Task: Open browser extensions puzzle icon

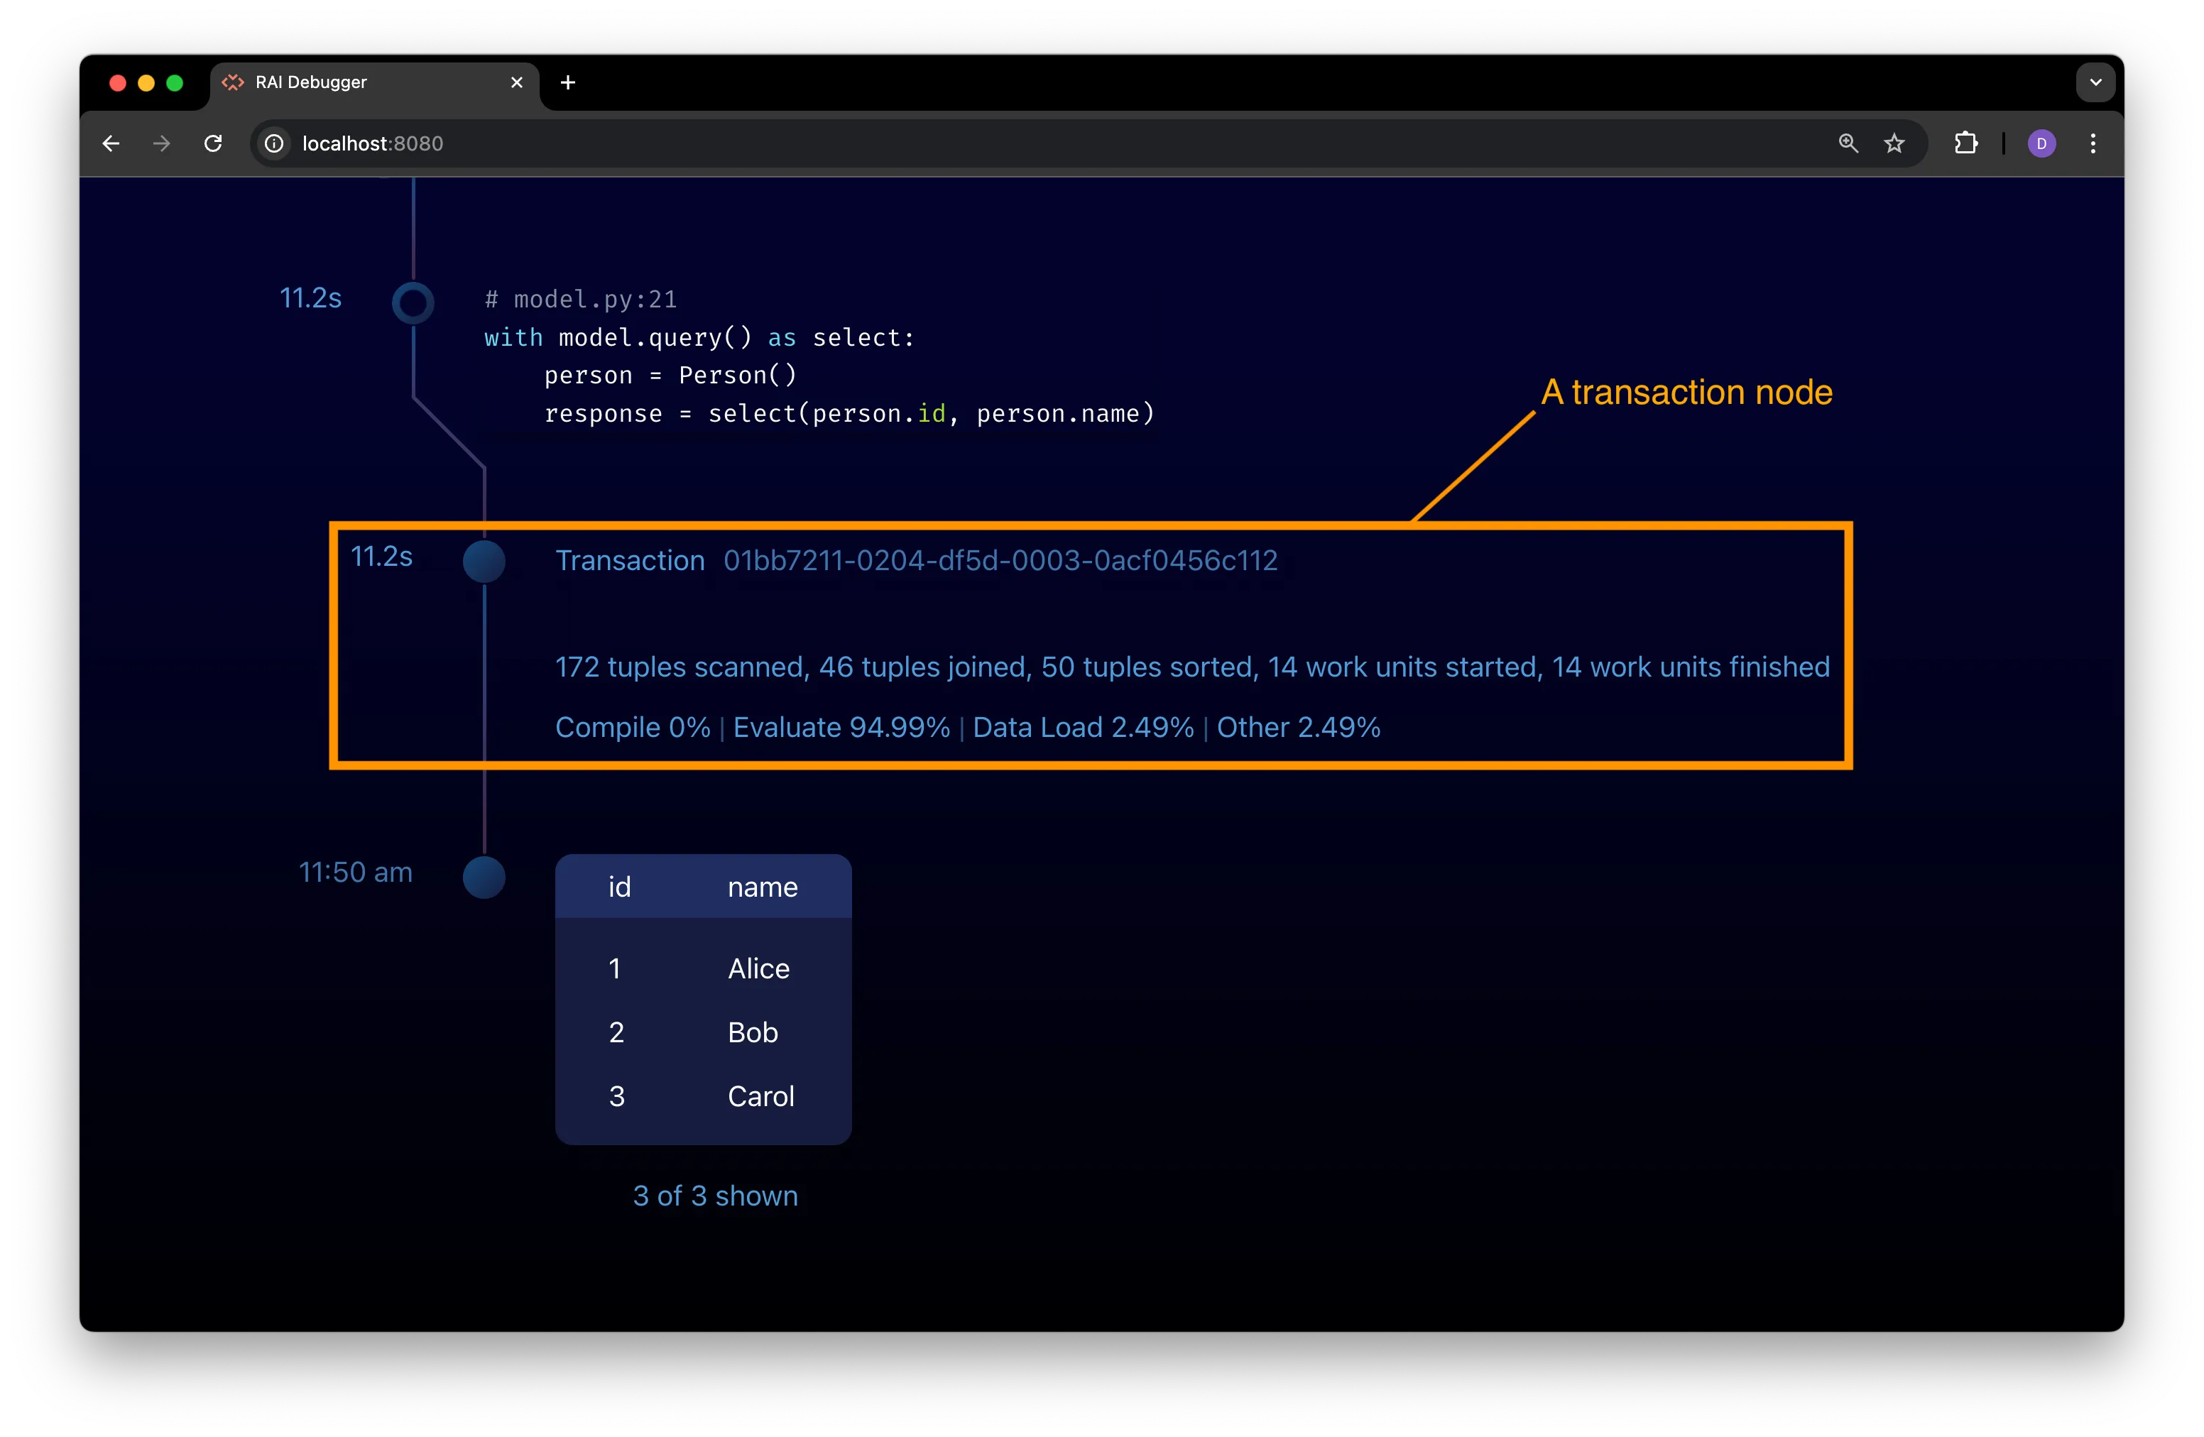Action: pyautogui.click(x=1965, y=143)
